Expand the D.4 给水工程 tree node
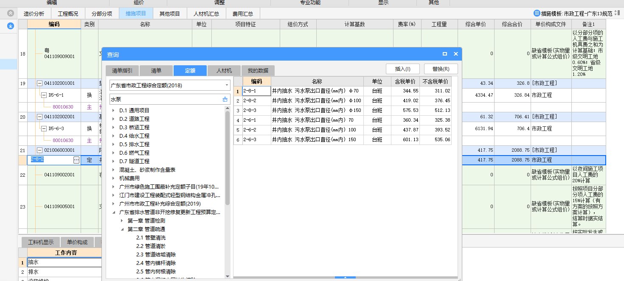Screen dimensions: 624x281 (x=113, y=136)
